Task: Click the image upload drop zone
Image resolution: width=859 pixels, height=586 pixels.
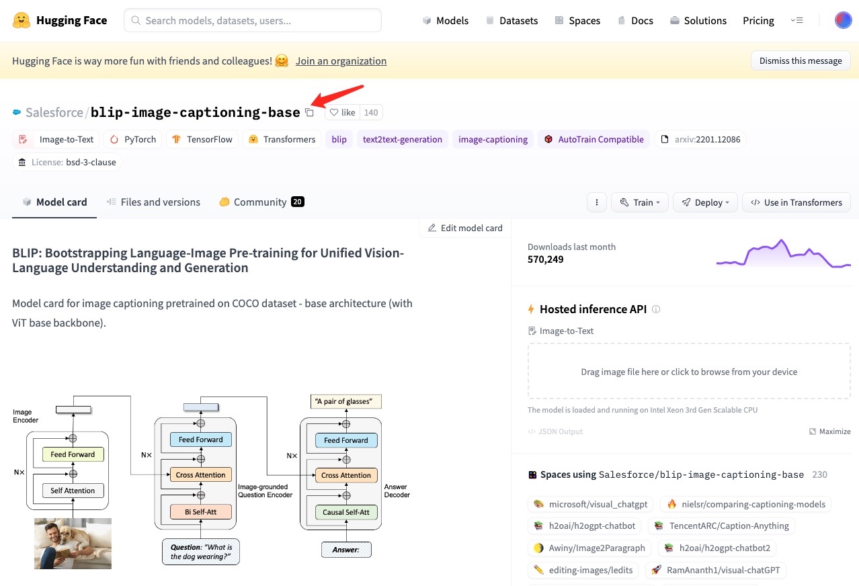Action: pos(689,372)
